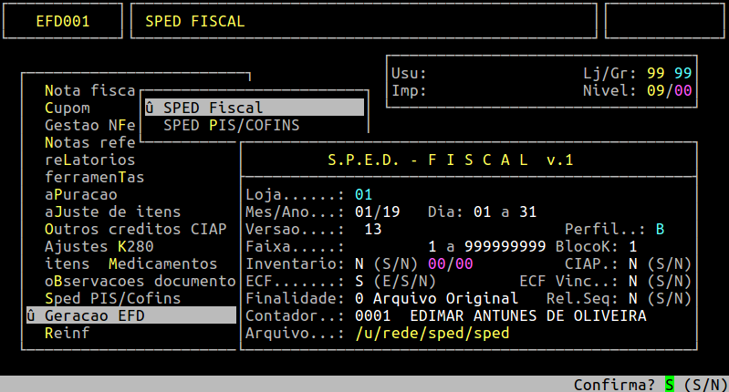Choose SPED PIS/COFINS in the submenu

pyautogui.click(x=232, y=126)
